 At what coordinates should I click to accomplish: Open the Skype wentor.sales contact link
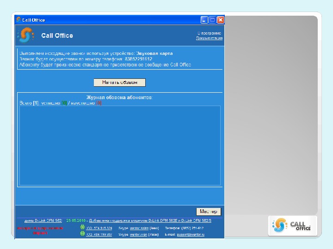[139, 228]
